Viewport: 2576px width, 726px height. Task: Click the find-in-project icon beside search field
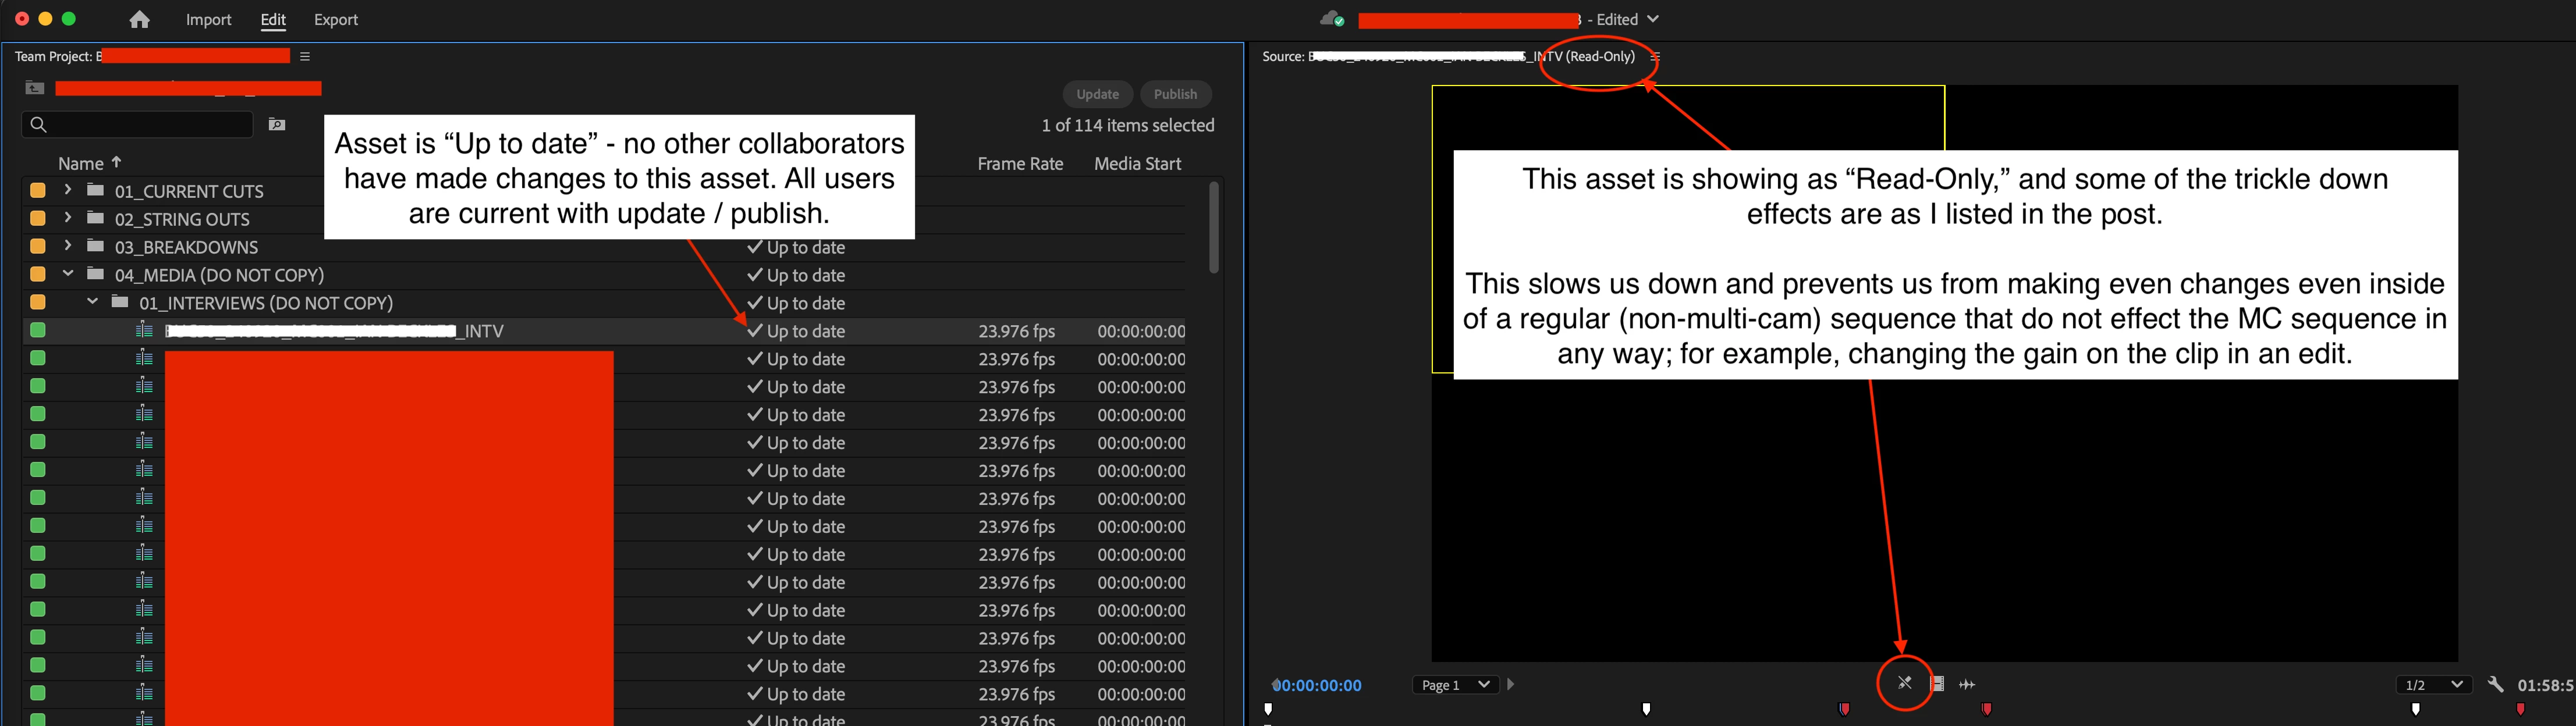277,124
